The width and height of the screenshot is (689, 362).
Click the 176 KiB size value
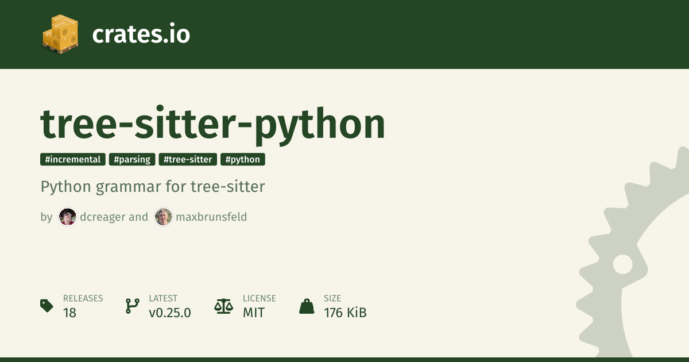coord(345,313)
